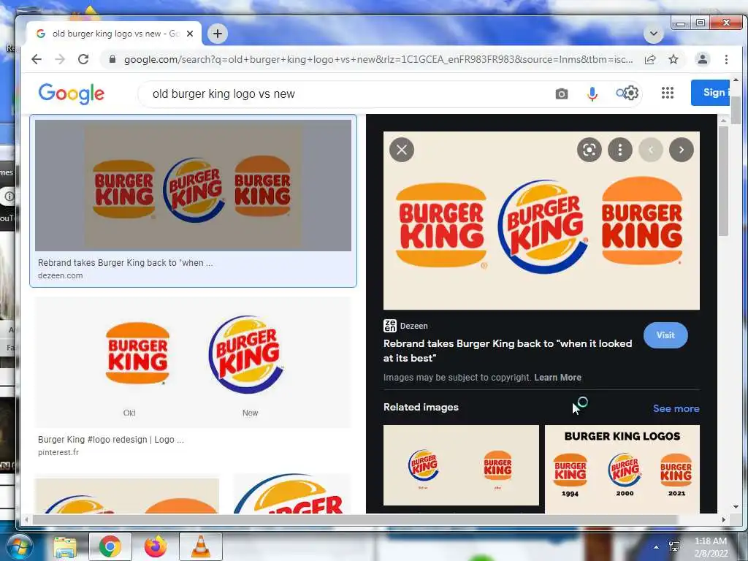Image resolution: width=748 pixels, height=561 pixels.
Task: Open the Chrome profile avatar menu
Action: click(x=702, y=59)
